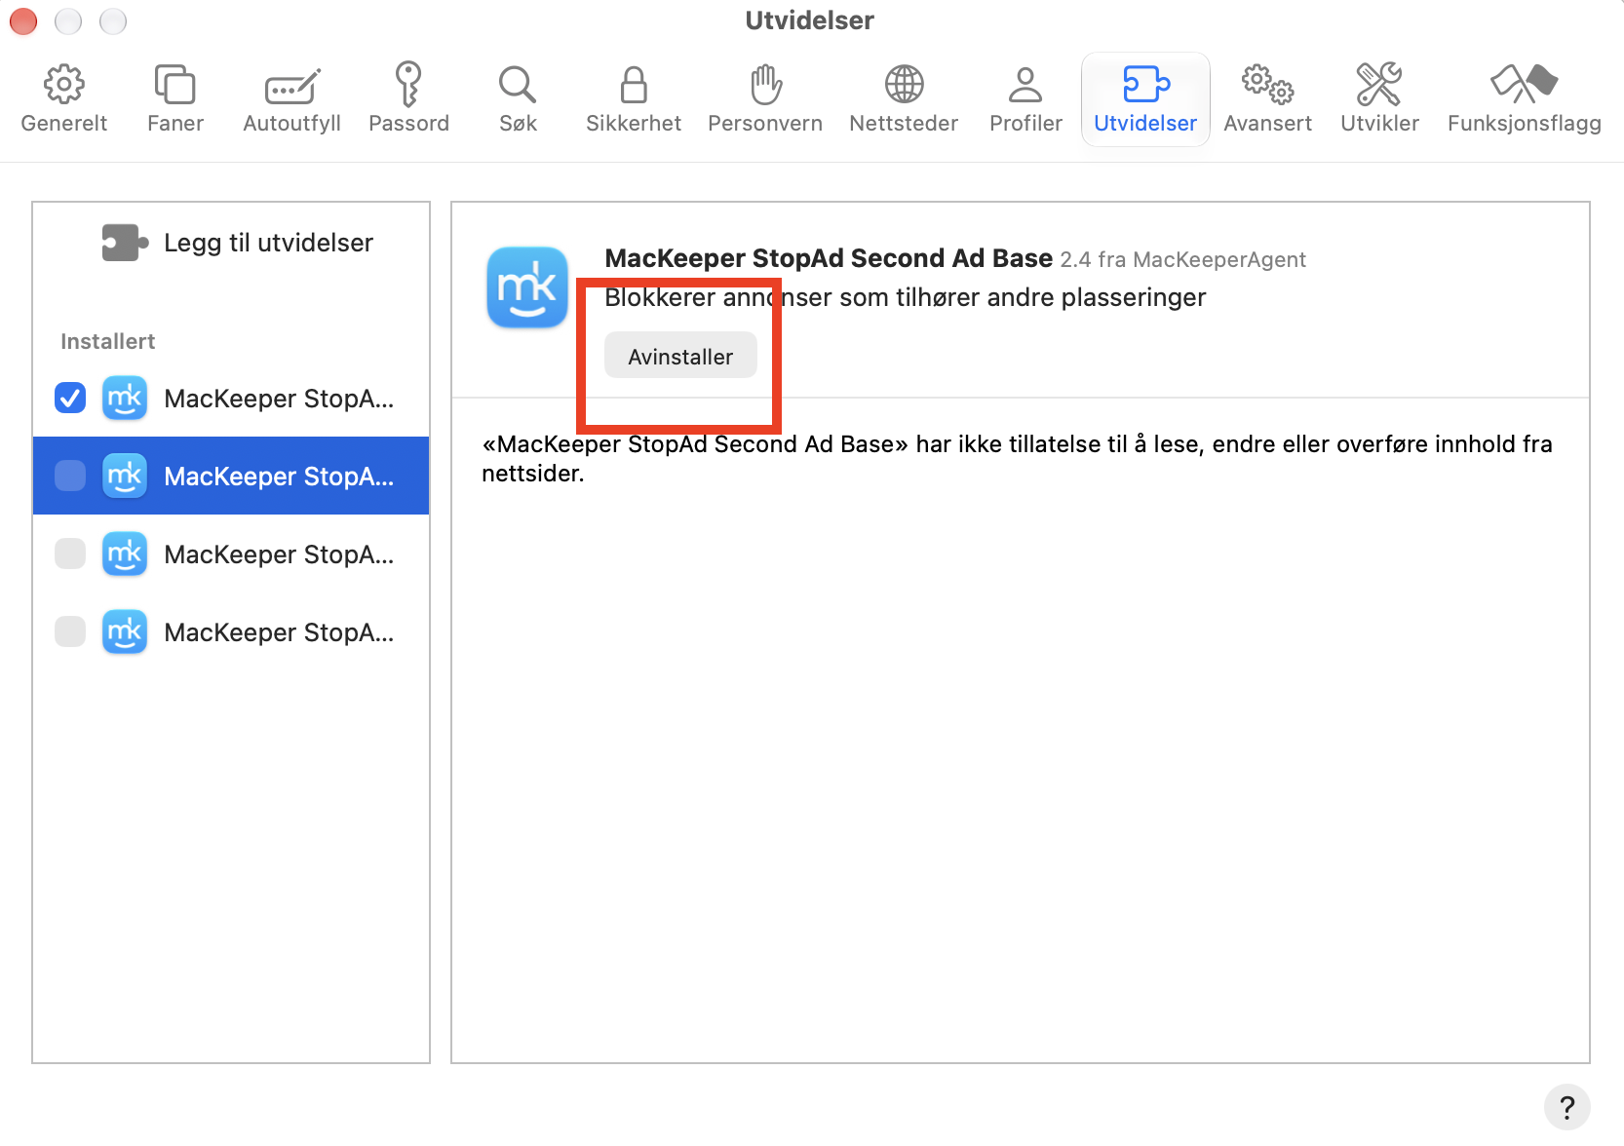Close the Utvidelser window
1624x1146 pixels.
[22, 20]
